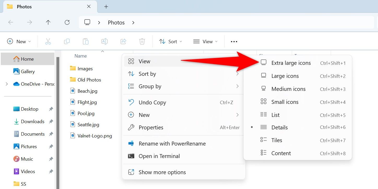Go up one folder level

coord(48,23)
